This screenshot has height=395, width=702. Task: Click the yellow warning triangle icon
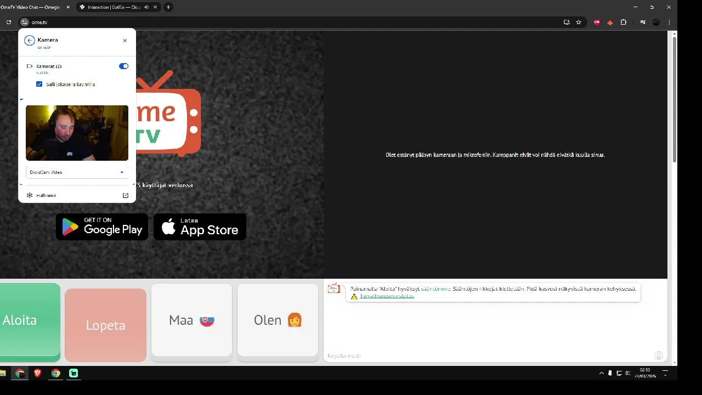pos(354,296)
